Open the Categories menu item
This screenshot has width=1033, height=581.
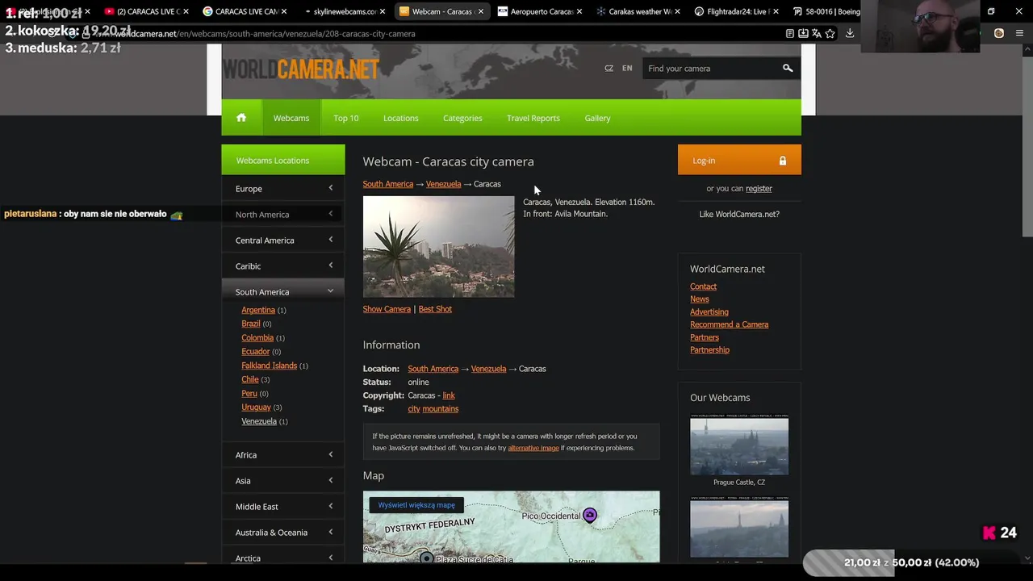[462, 118]
